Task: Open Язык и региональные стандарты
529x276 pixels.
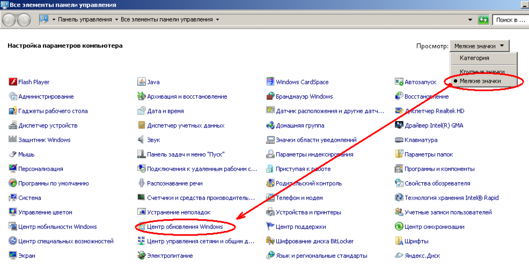Action: tap(321, 256)
